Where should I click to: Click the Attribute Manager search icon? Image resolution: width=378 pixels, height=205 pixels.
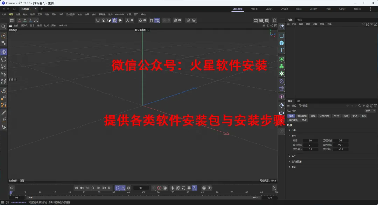360,106
